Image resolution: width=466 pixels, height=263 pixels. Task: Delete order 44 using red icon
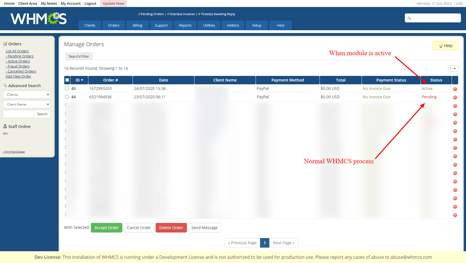click(455, 97)
